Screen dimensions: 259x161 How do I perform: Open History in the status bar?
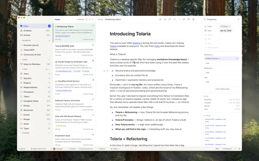[101, 149]
